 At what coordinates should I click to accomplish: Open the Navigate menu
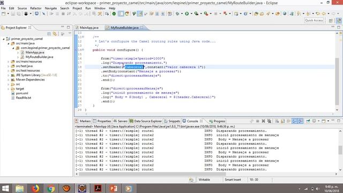pyautogui.click(x=51, y=9)
